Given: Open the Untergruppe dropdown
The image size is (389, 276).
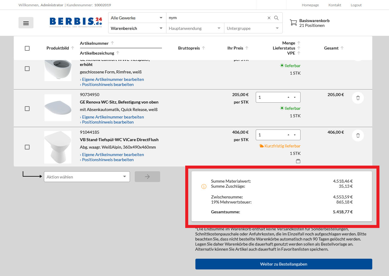Looking at the screenshot, I should click(253, 28).
